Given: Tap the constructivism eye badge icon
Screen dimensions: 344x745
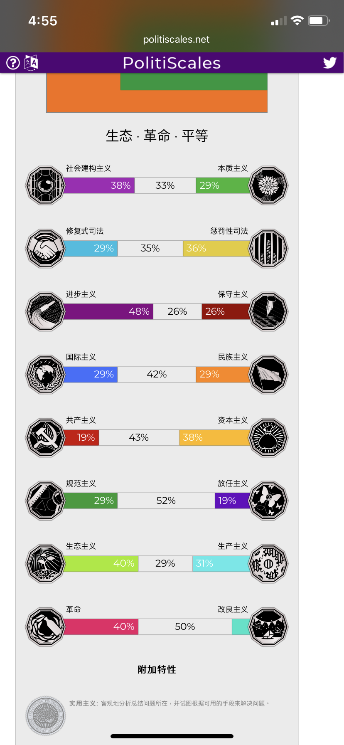Looking at the screenshot, I should coord(45,185).
